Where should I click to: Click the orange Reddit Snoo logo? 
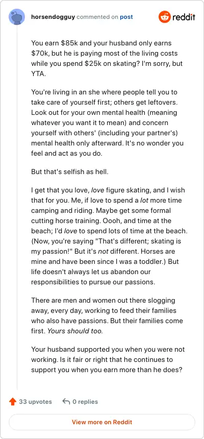pyautogui.click(x=165, y=17)
